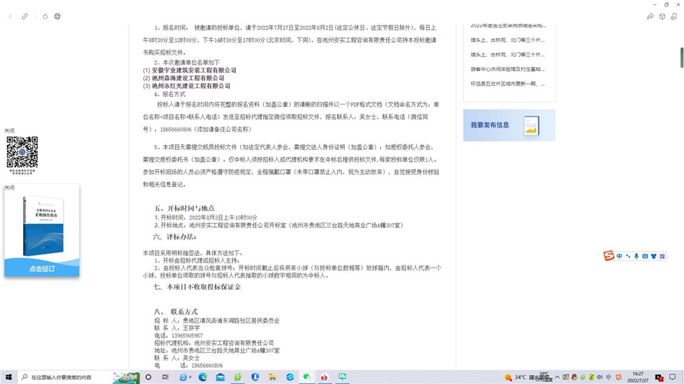Open the 怀远县五岔片区城市更新 sidebar link

[x=507, y=84]
